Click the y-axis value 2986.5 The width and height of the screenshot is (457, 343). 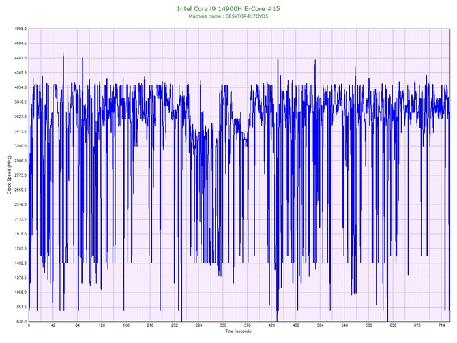pyautogui.click(x=20, y=160)
